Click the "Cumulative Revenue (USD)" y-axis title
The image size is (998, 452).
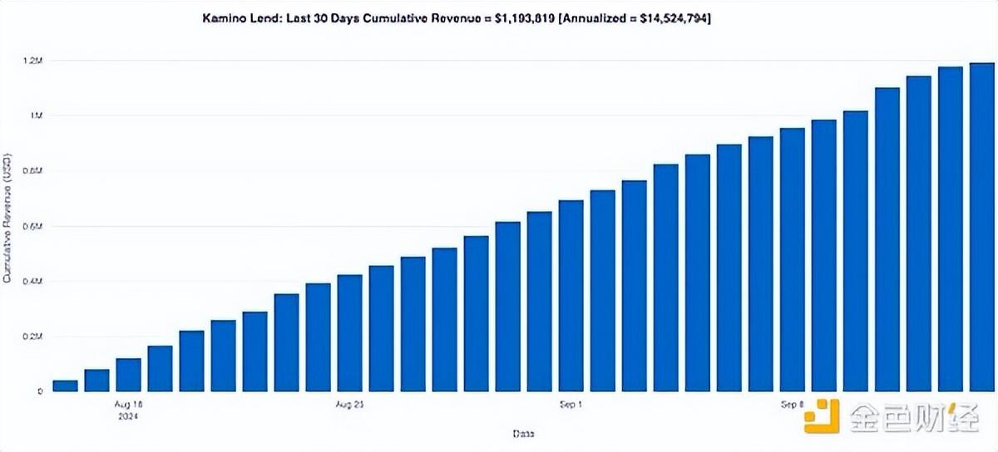[x=7, y=218]
